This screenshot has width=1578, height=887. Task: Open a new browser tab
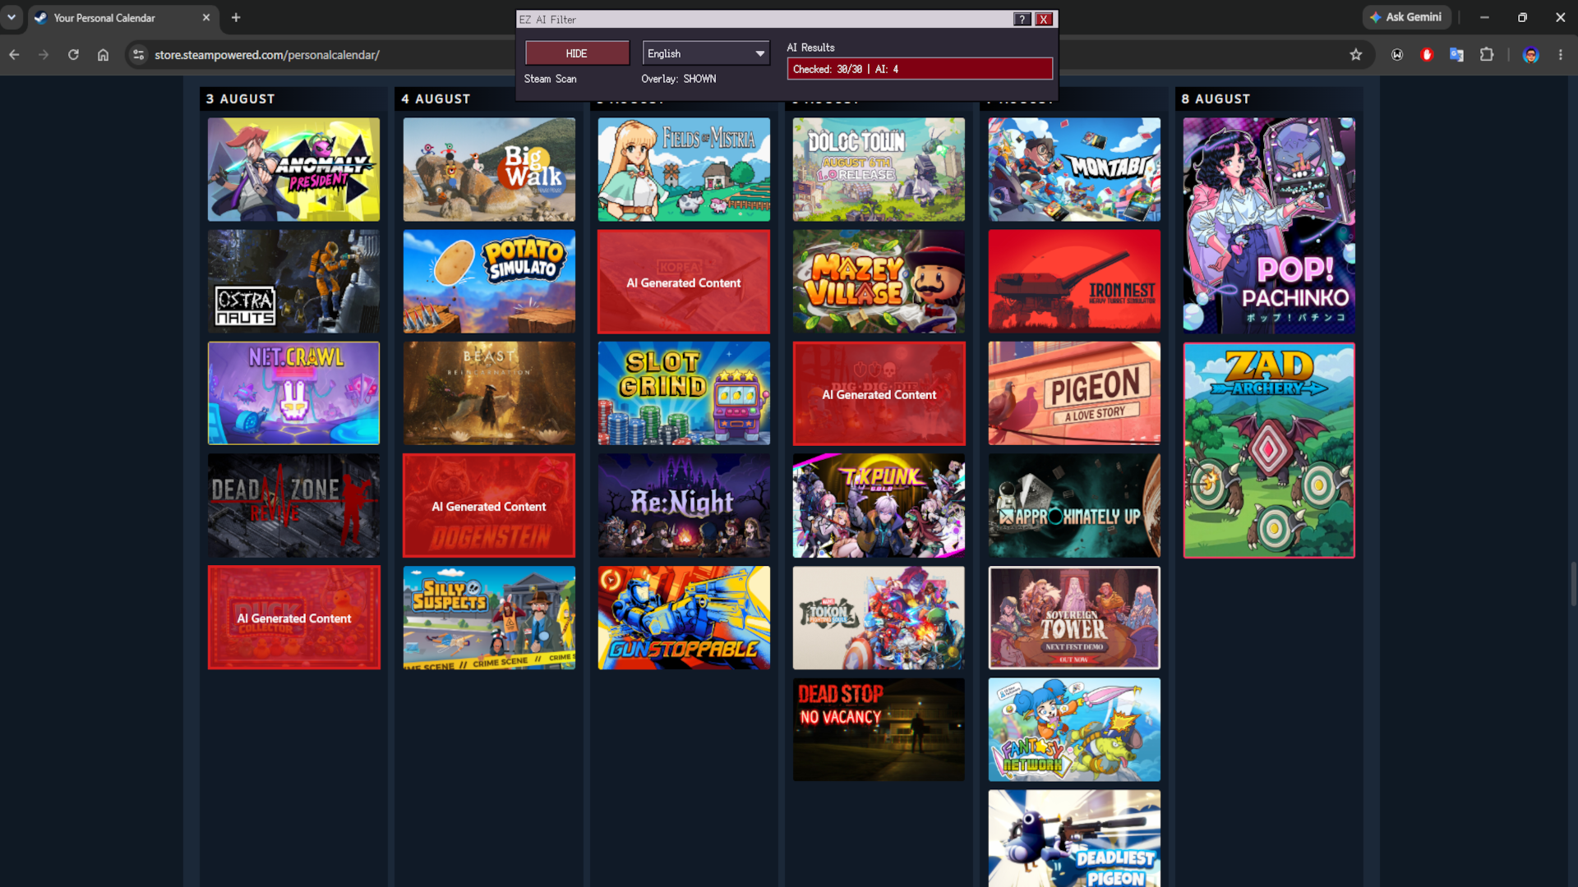pyautogui.click(x=236, y=17)
